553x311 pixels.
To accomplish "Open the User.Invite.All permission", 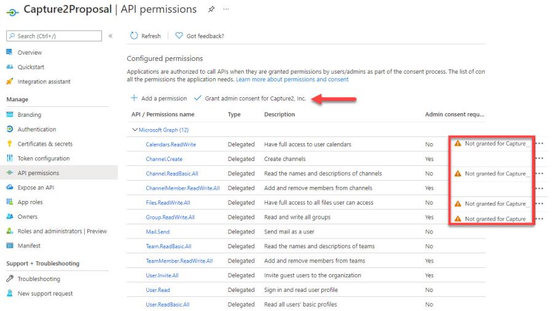I will pyautogui.click(x=162, y=275).
